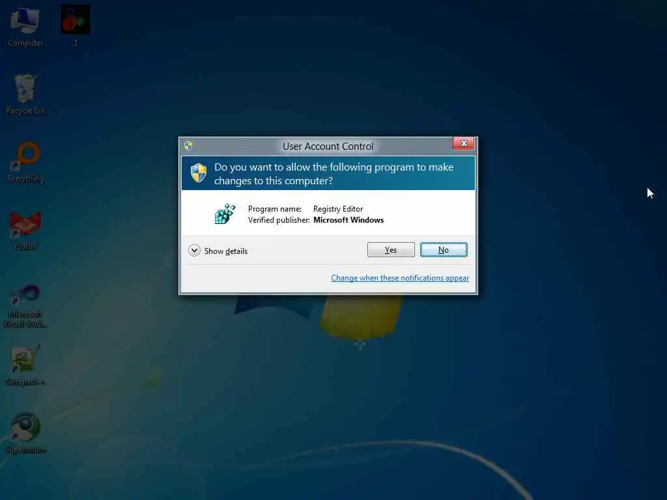Click the Registry Editor program name text
Image resolution: width=667 pixels, height=500 pixels.
[338, 209]
